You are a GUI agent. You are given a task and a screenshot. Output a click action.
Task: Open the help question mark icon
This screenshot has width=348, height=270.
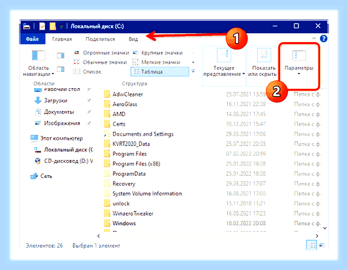pos(323,39)
